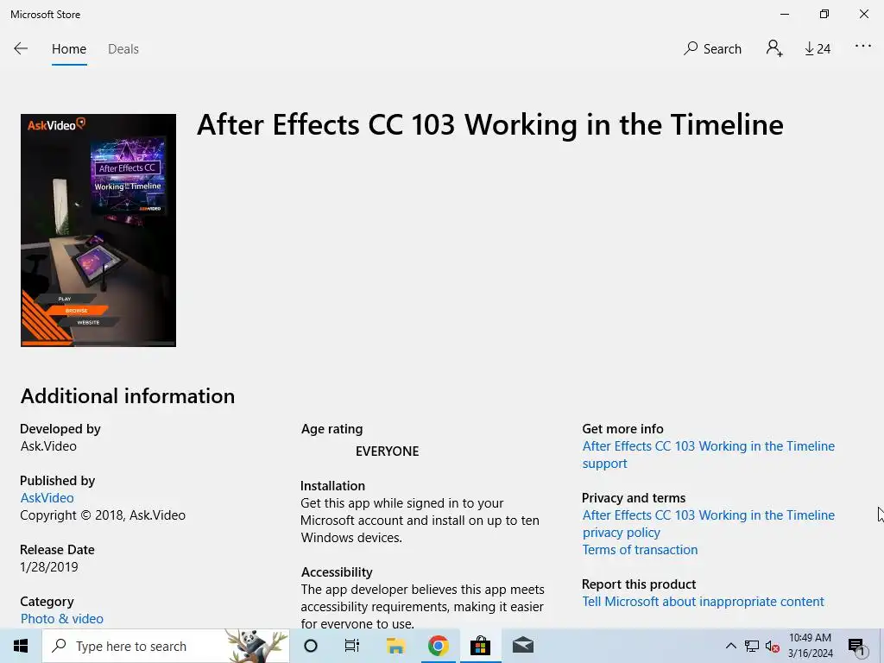
Task: Click the sign-in account icon
Action: click(x=774, y=48)
